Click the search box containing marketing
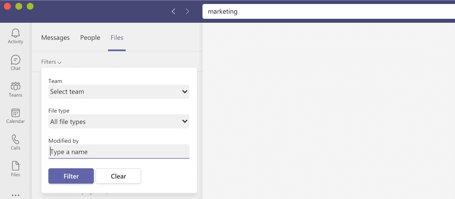Viewport: 455px width, 199px height. pos(327,12)
